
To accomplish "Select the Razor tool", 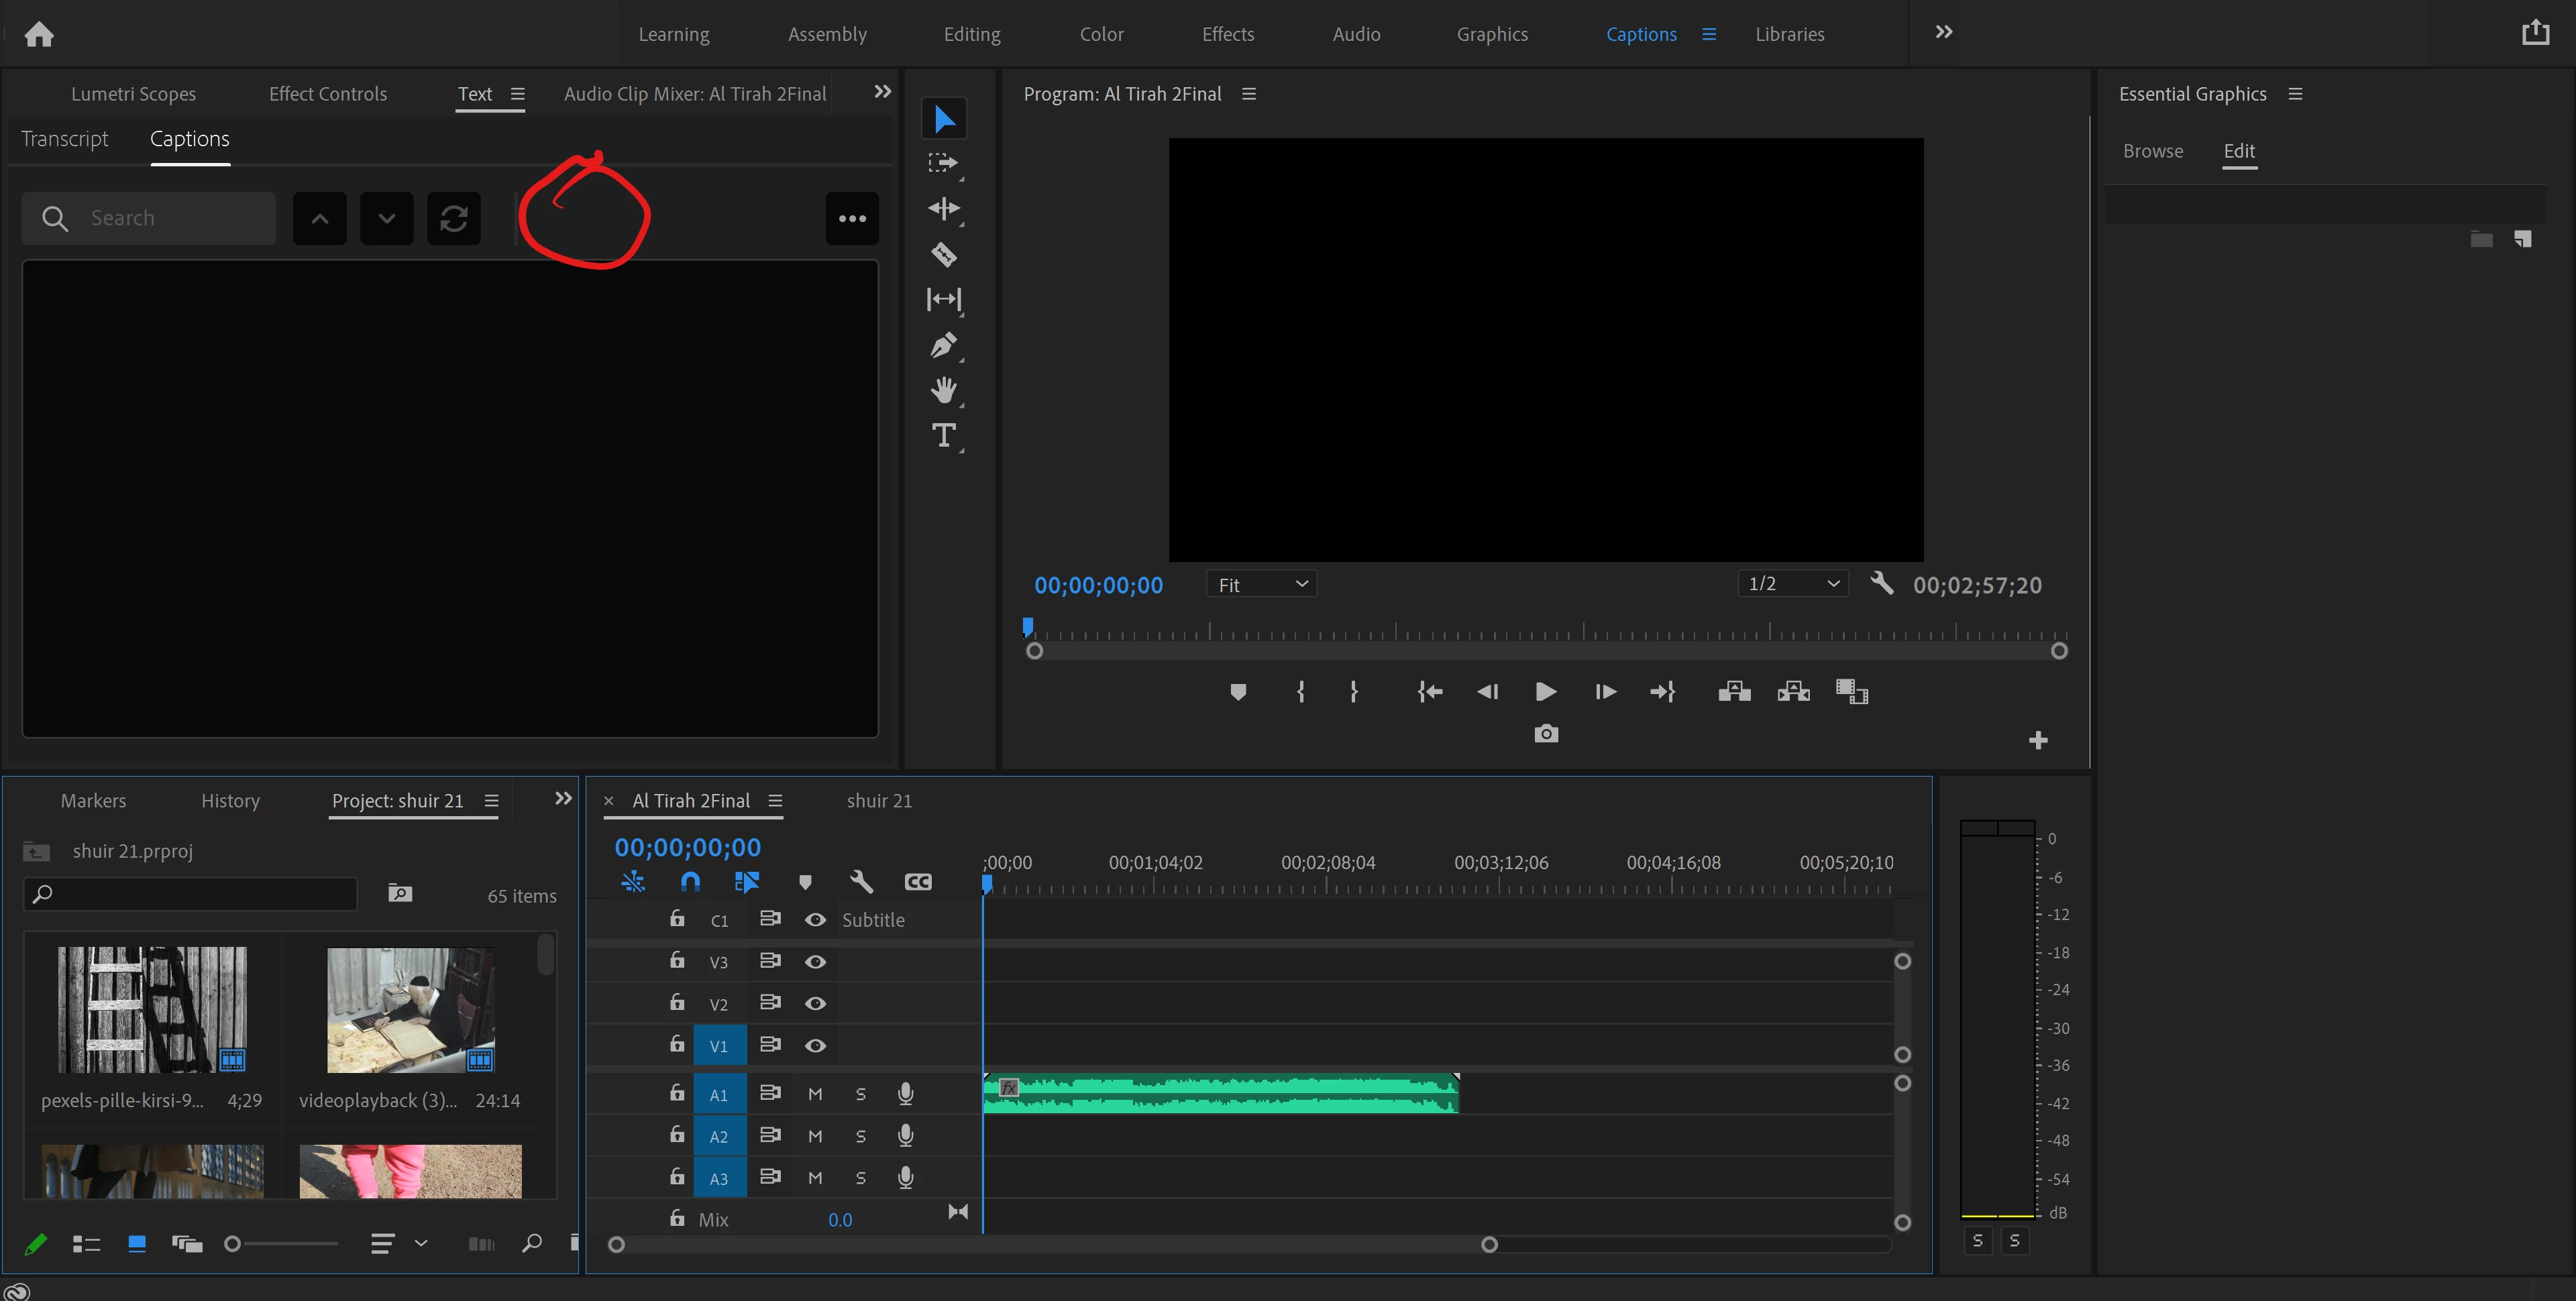I will tap(943, 255).
